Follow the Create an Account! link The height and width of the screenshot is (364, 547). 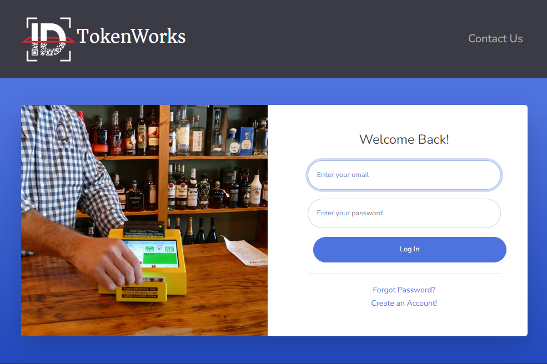click(404, 303)
